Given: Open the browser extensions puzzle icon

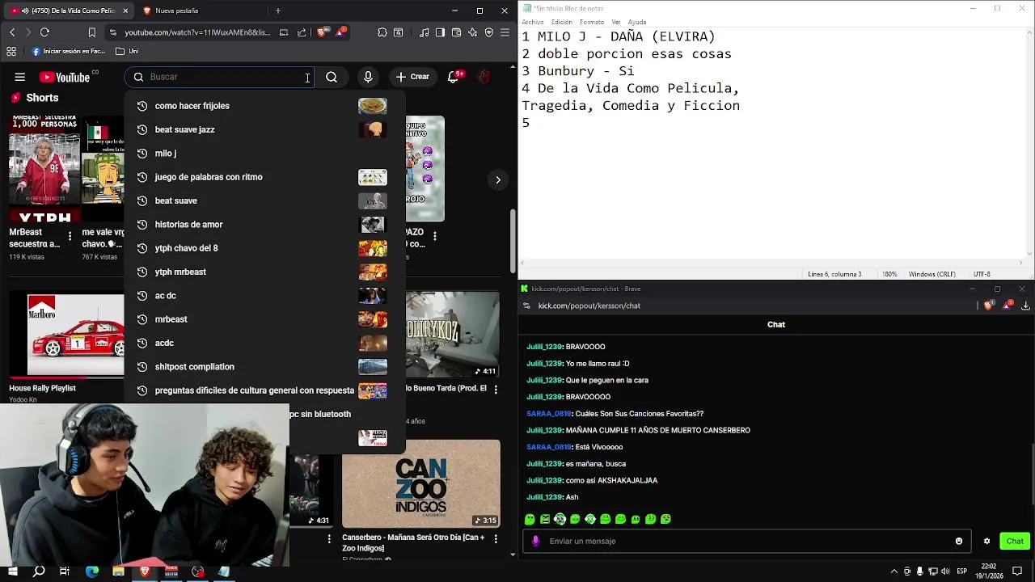Looking at the screenshot, I should 382,32.
